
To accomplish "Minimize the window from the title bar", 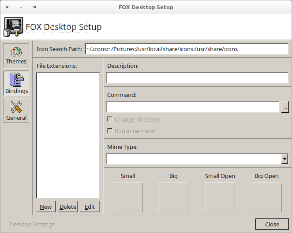I will point(21,7).
